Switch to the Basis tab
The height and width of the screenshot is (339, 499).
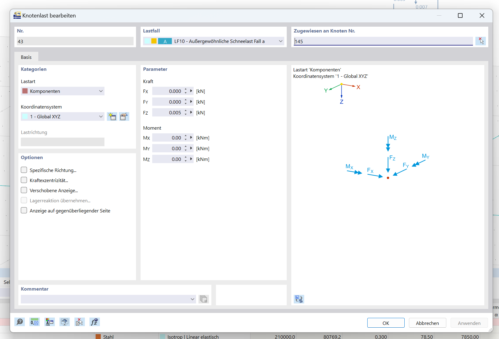pos(26,57)
